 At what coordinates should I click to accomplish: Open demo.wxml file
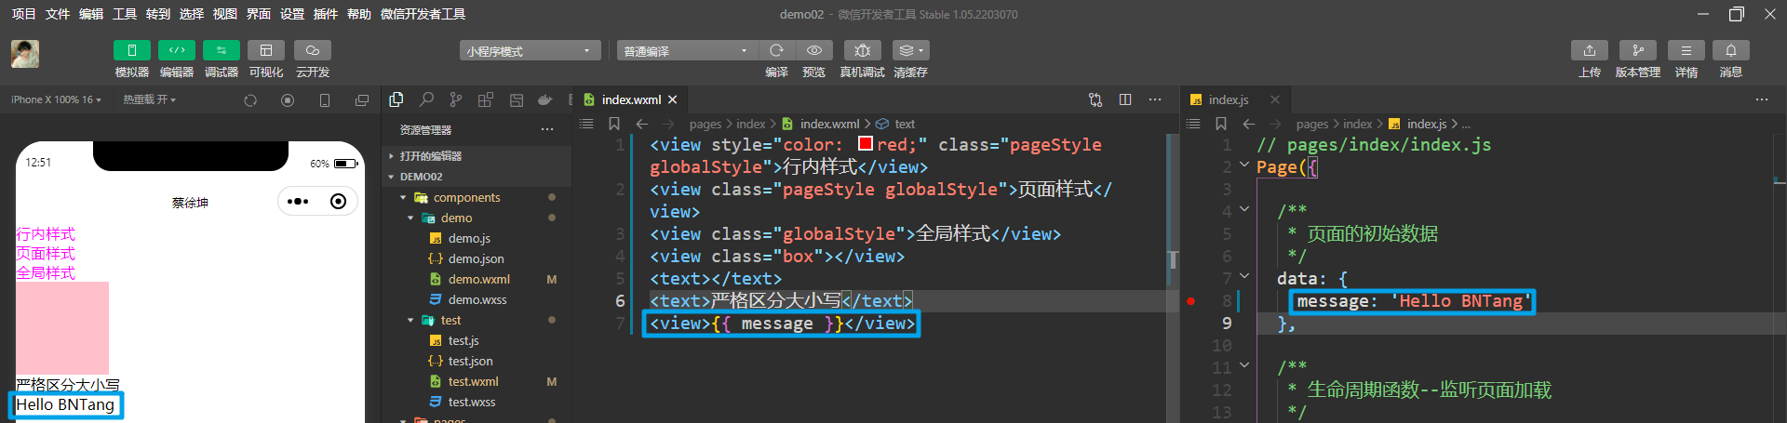click(477, 279)
